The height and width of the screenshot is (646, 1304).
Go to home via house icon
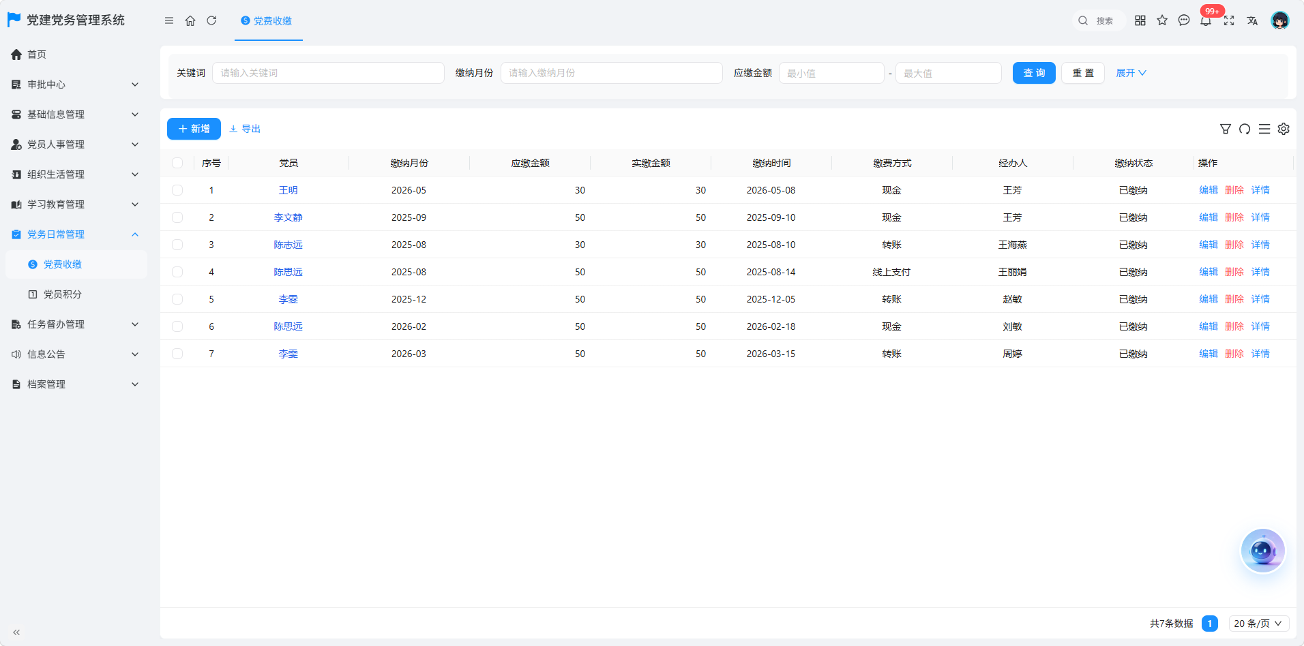pos(190,20)
